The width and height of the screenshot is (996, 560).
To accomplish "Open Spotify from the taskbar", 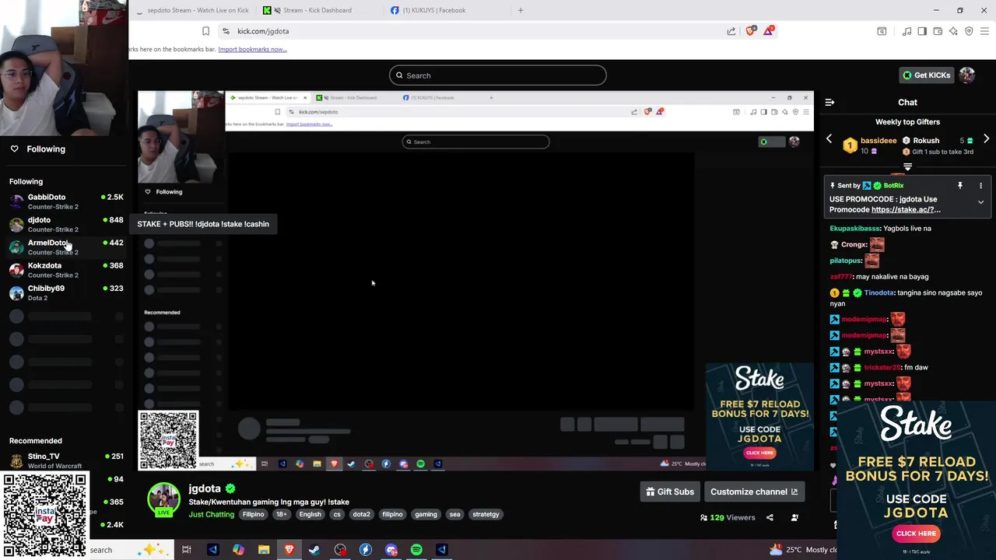I will [x=416, y=550].
